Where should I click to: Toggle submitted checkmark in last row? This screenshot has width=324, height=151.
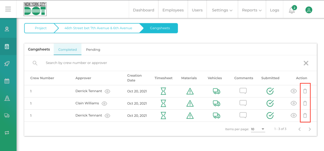click(x=270, y=115)
